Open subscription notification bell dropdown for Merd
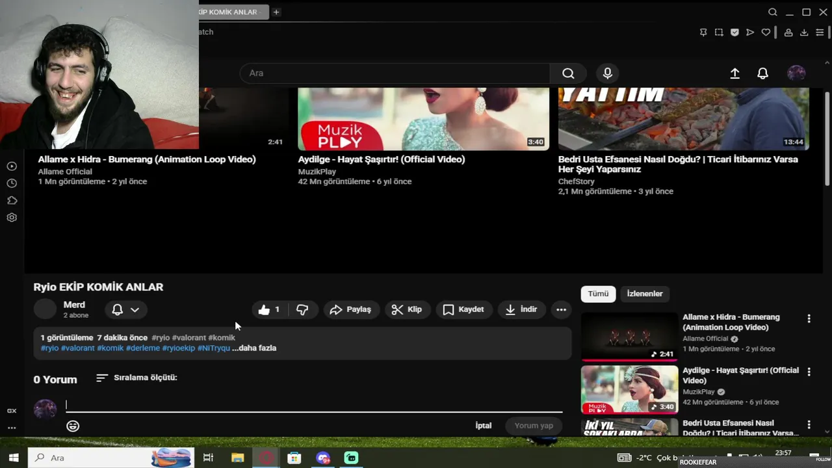832x468 pixels. coord(125,309)
